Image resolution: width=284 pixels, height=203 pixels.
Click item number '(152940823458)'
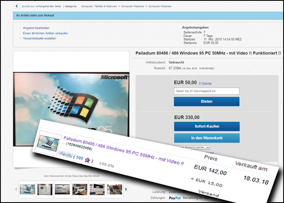pyautogui.click(x=79, y=147)
